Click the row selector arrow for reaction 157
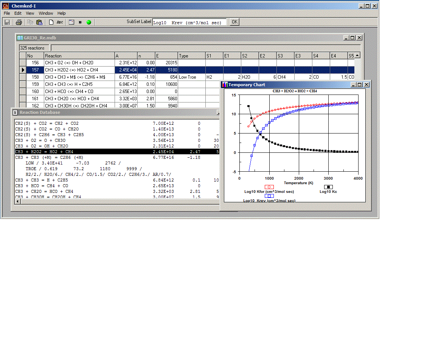Image resolution: width=427 pixels, height=343 pixels. tap(23, 70)
